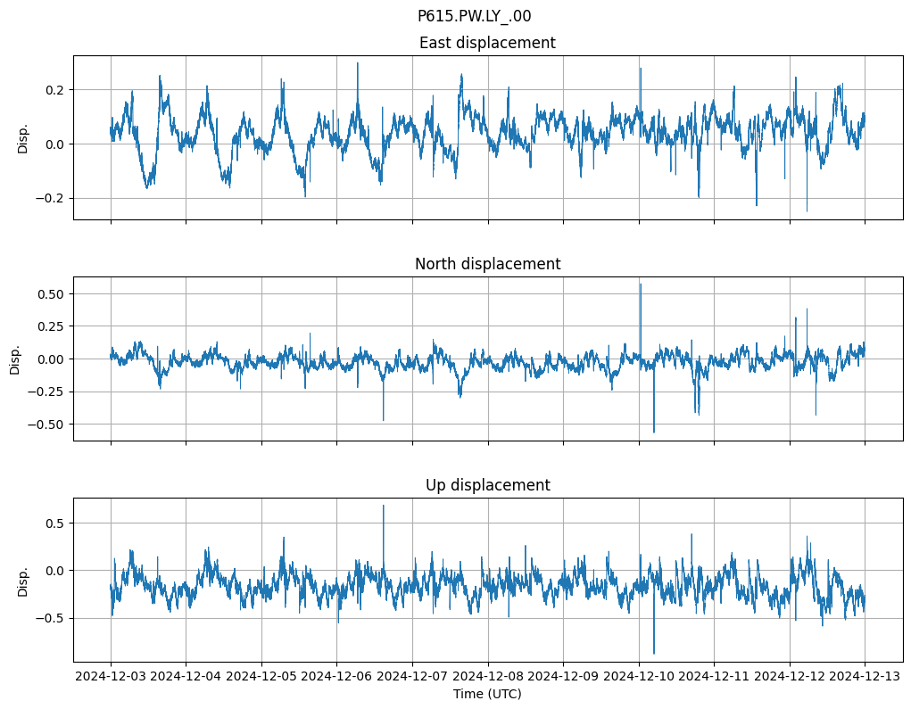Image resolution: width=911 pixels, height=709 pixels.
Task: Click the 0.2 y-tick label in East plot
Action: coord(55,90)
